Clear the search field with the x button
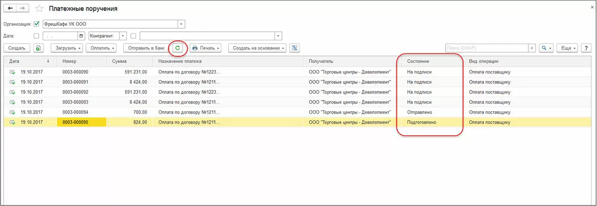 (x=532, y=48)
